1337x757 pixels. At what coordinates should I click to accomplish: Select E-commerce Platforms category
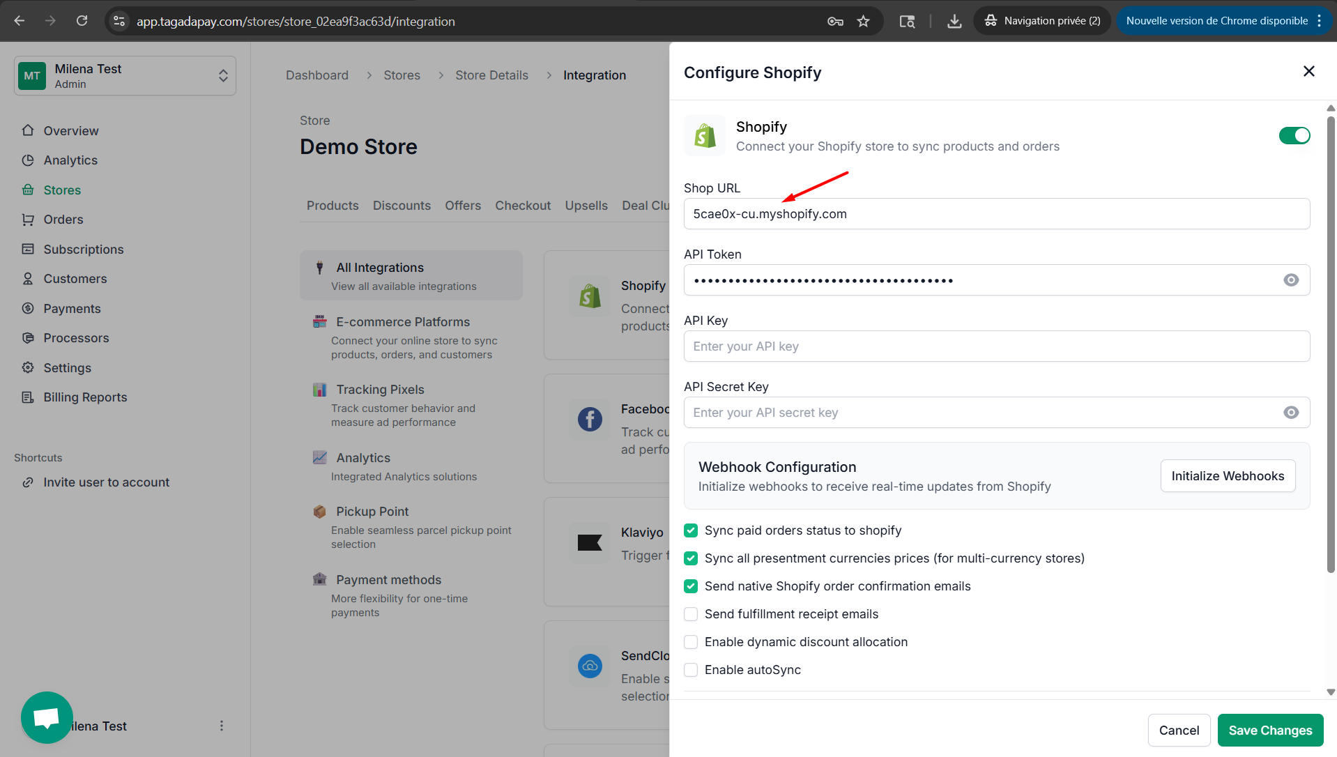point(411,337)
